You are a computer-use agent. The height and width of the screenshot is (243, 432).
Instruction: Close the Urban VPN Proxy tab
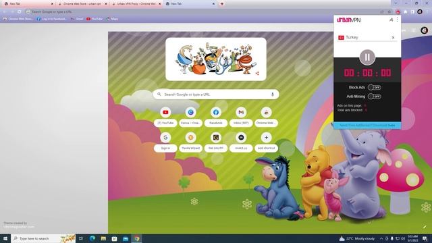coord(159,4)
